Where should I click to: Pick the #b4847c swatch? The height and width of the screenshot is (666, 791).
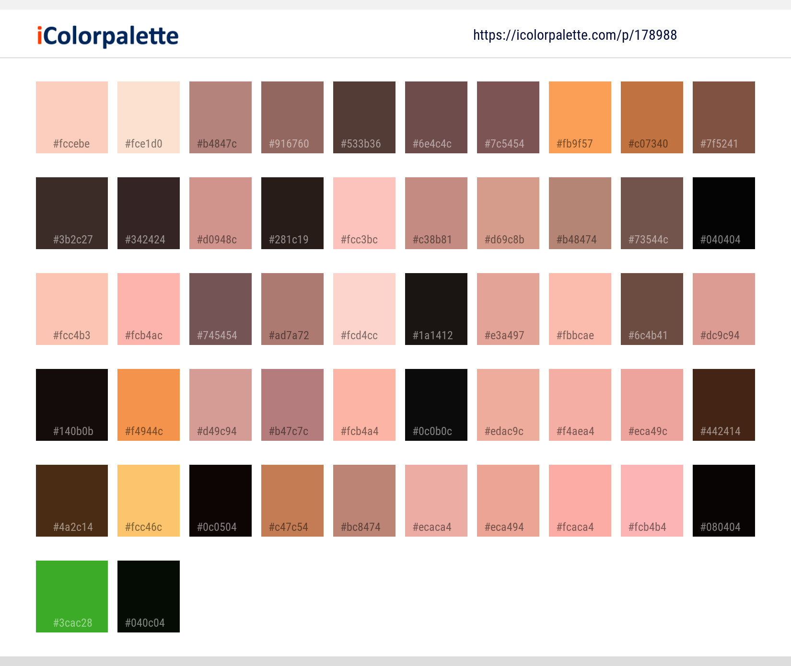(221, 117)
